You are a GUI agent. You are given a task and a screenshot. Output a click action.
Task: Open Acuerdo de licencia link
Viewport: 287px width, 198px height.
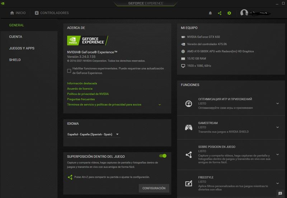80,89
